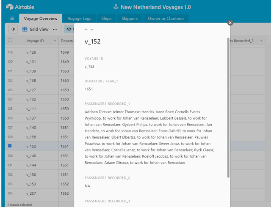Viewport: 271px width, 207px height.
Task: Select the v_127 cell in grid
Action: click(x=32, y=90)
